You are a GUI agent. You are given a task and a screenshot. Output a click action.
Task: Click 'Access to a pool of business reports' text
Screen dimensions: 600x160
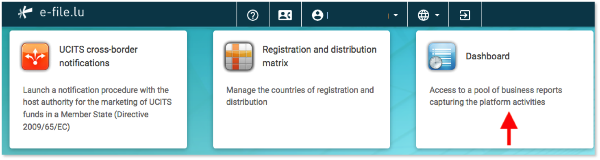496,96
